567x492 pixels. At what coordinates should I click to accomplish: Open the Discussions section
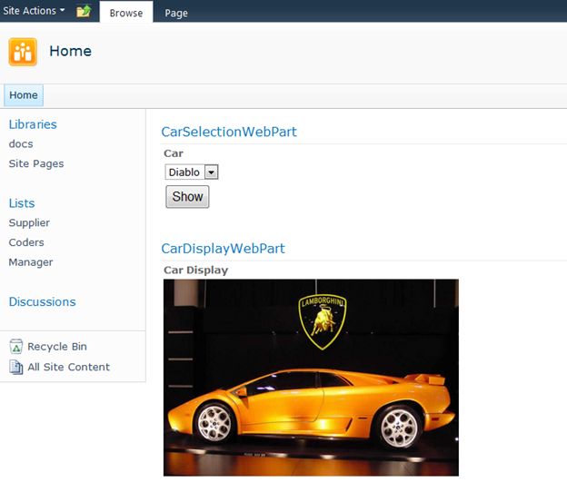(42, 302)
